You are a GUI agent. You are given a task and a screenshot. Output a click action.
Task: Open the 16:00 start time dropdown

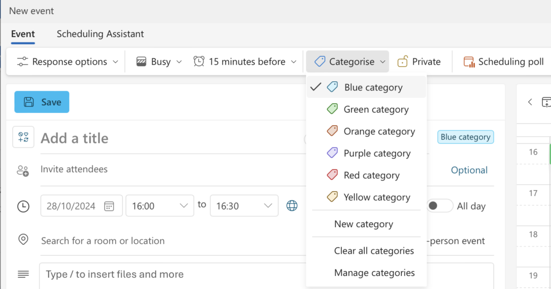tap(159, 206)
